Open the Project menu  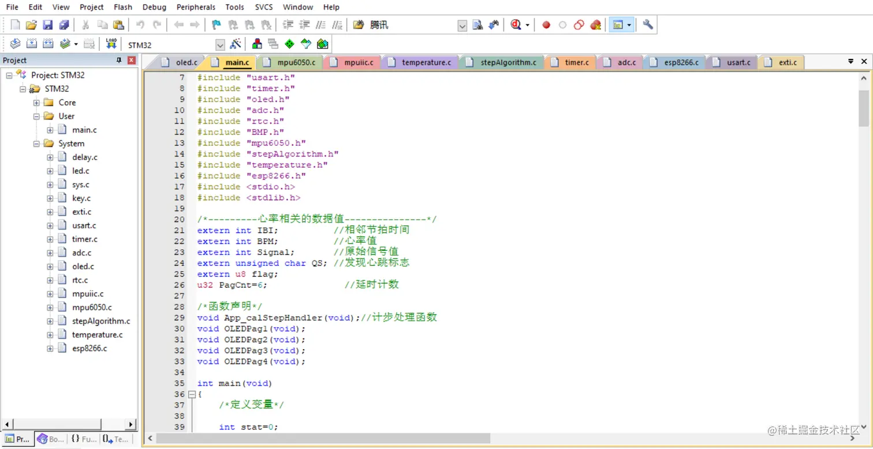coord(92,7)
